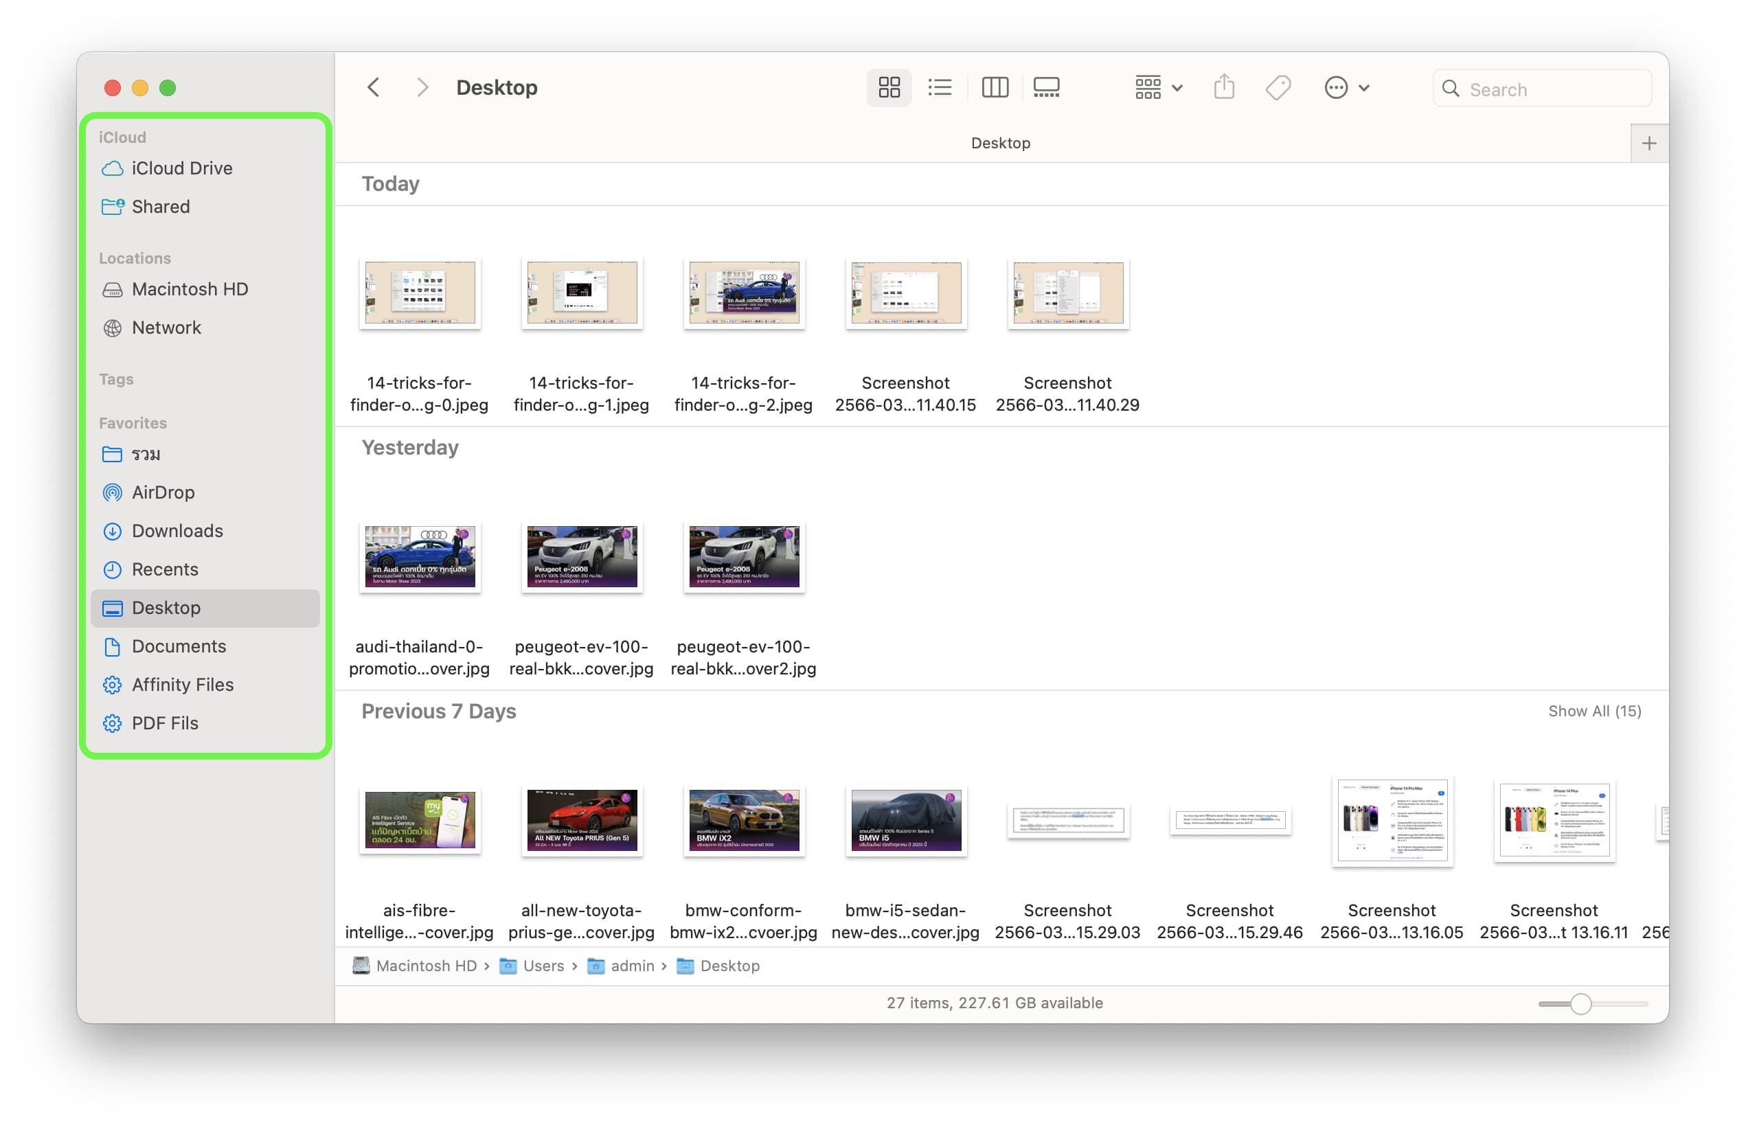The width and height of the screenshot is (1746, 1125).
Task: Go forward with the right chevron
Action: click(422, 88)
